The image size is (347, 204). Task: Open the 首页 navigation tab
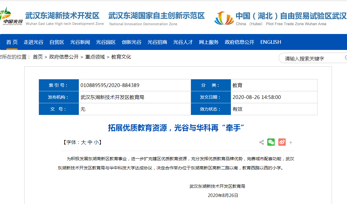click(12, 42)
